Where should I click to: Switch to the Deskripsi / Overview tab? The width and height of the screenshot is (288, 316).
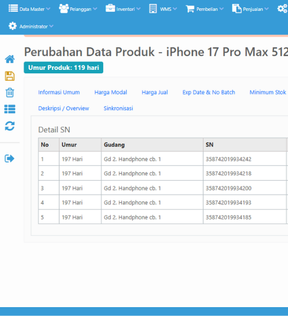tap(64, 109)
